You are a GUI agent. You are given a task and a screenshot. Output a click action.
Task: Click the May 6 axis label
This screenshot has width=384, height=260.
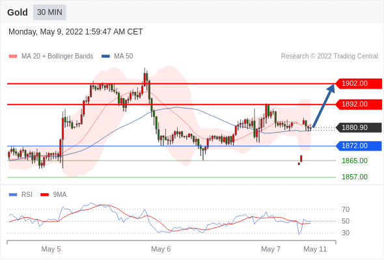(x=161, y=249)
